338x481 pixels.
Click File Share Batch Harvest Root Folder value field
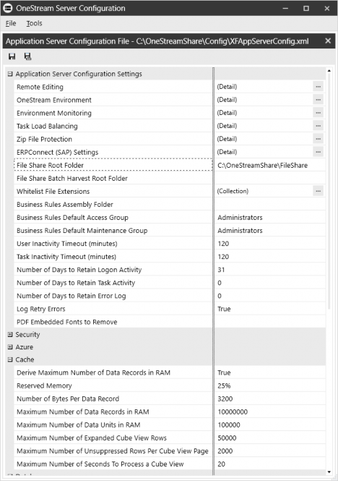click(x=269, y=178)
